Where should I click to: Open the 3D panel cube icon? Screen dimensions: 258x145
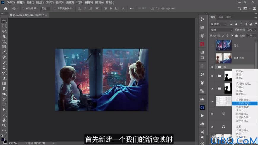[x=202, y=36]
